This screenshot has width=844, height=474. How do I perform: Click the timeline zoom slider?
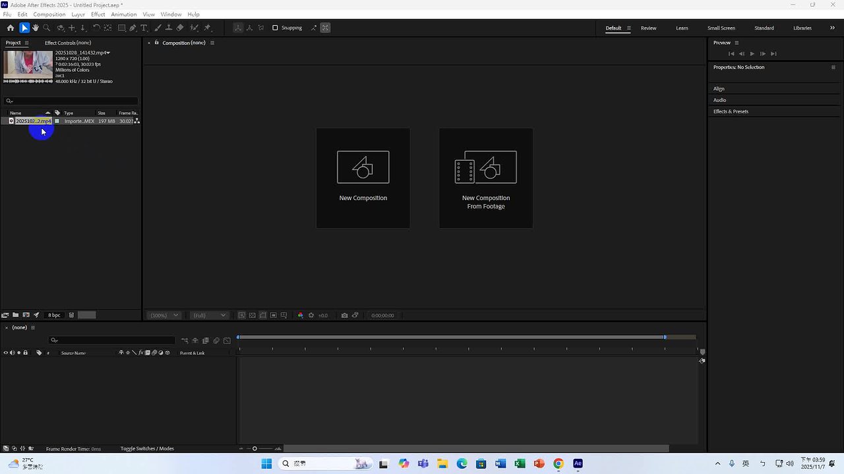click(255, 448)
